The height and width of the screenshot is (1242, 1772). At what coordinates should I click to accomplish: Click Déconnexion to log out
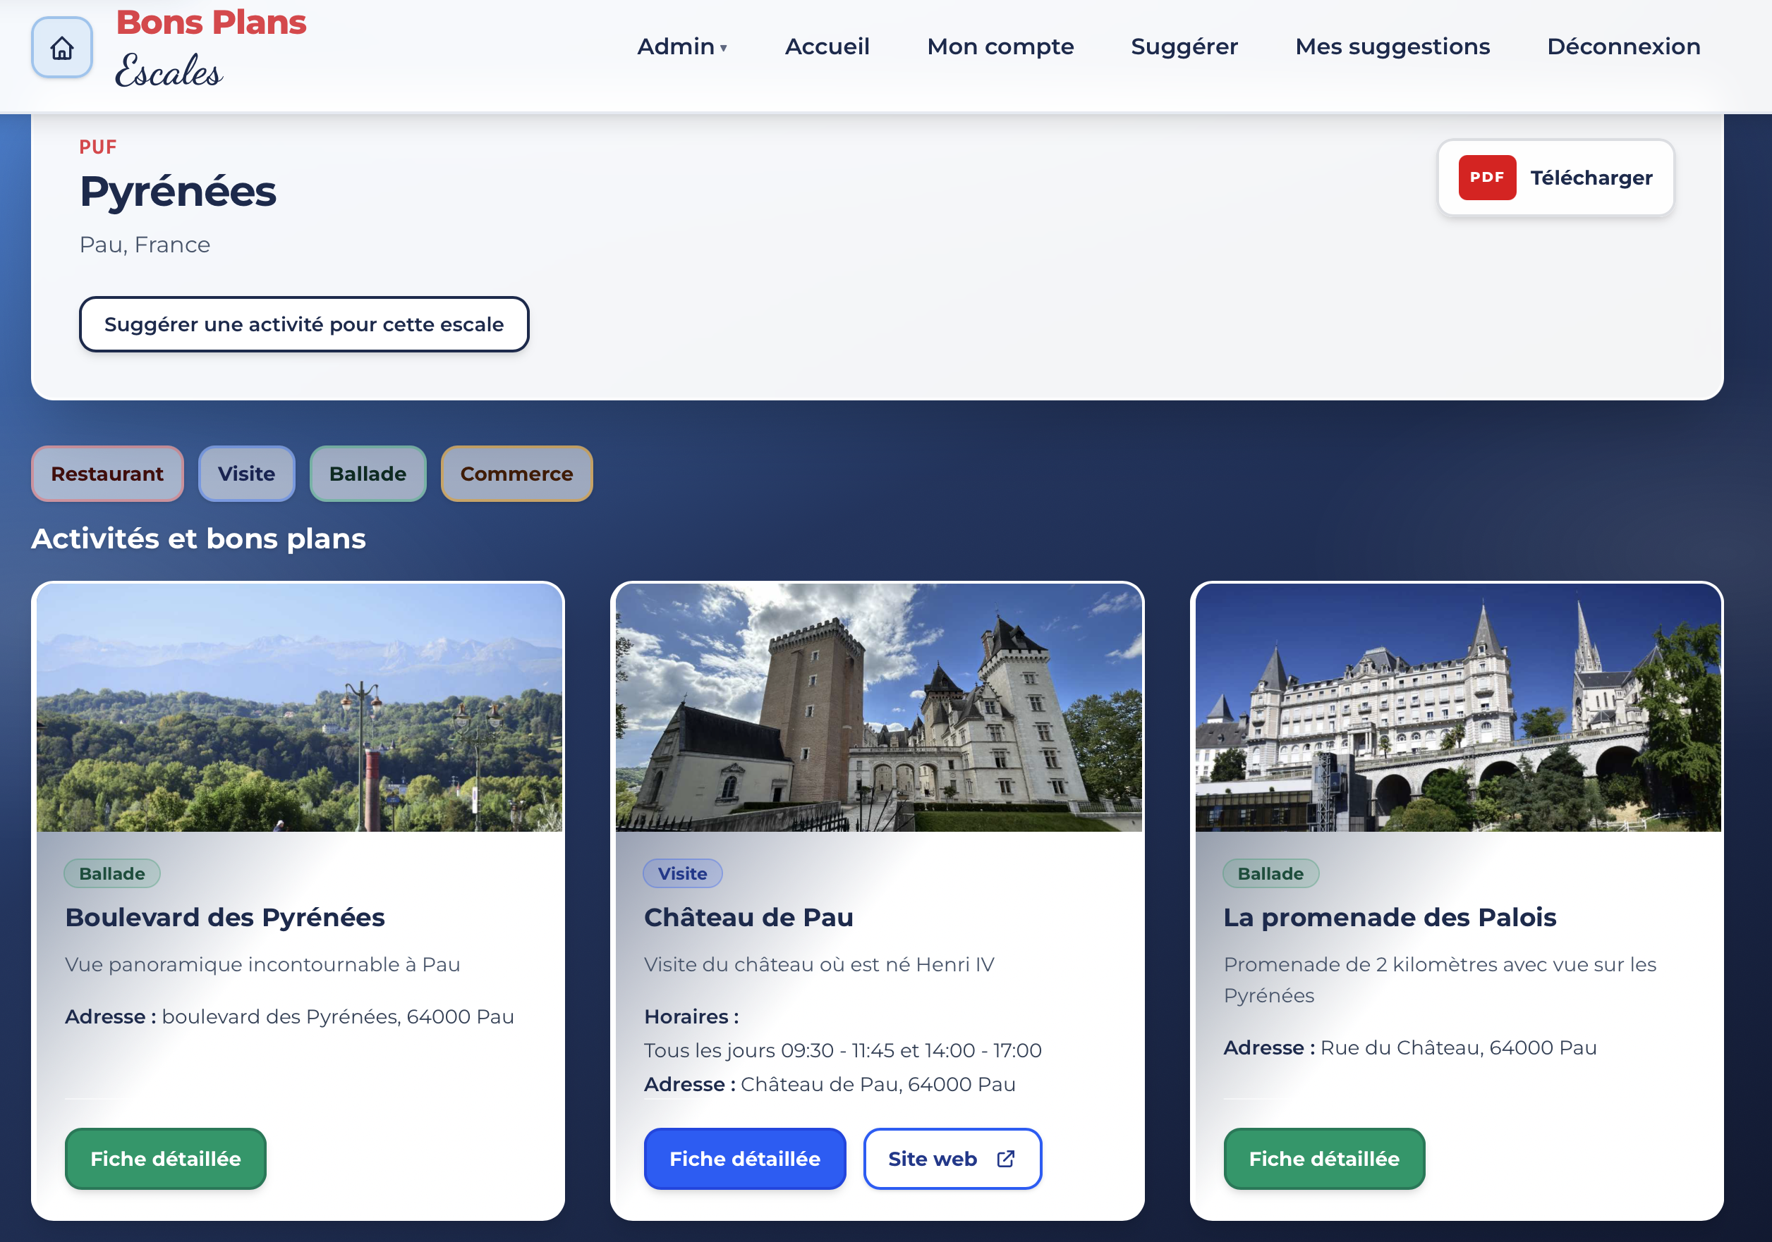point(1623,47)
